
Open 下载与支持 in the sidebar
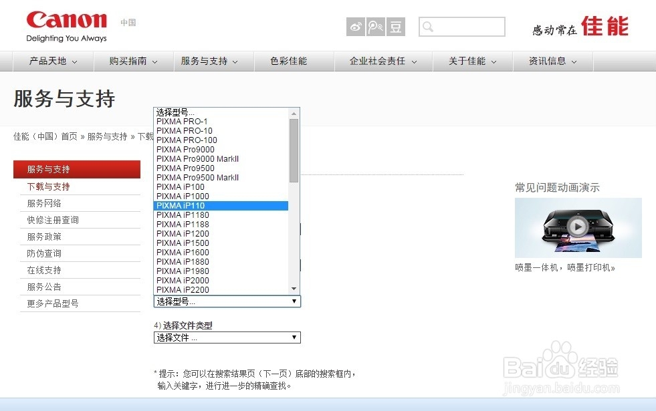click(x=49, y=186)
